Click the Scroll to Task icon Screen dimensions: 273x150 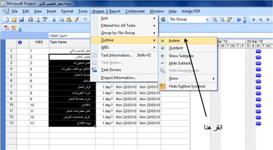point(230,19)
